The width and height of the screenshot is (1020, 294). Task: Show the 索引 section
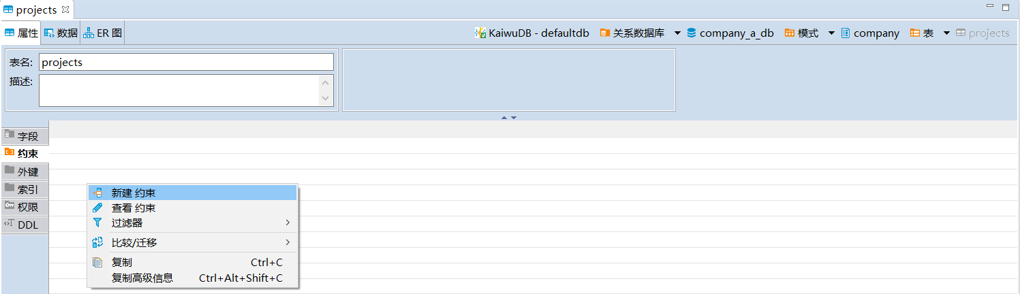[x=25, y=189]
